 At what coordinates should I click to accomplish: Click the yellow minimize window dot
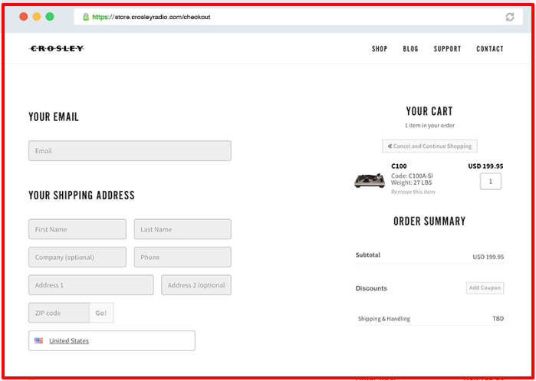pyautogui.click(x=37, y=16)
